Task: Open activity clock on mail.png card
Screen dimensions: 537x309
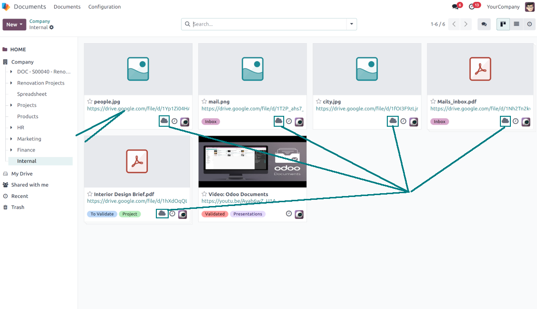Action: pyautogui.click(x=289, y=121)
